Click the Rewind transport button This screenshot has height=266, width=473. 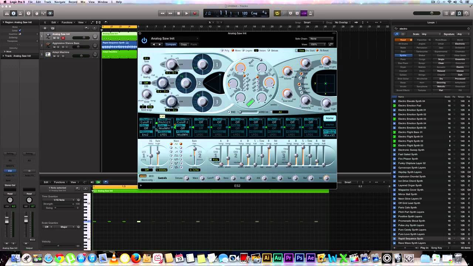[x=162, y=13]
